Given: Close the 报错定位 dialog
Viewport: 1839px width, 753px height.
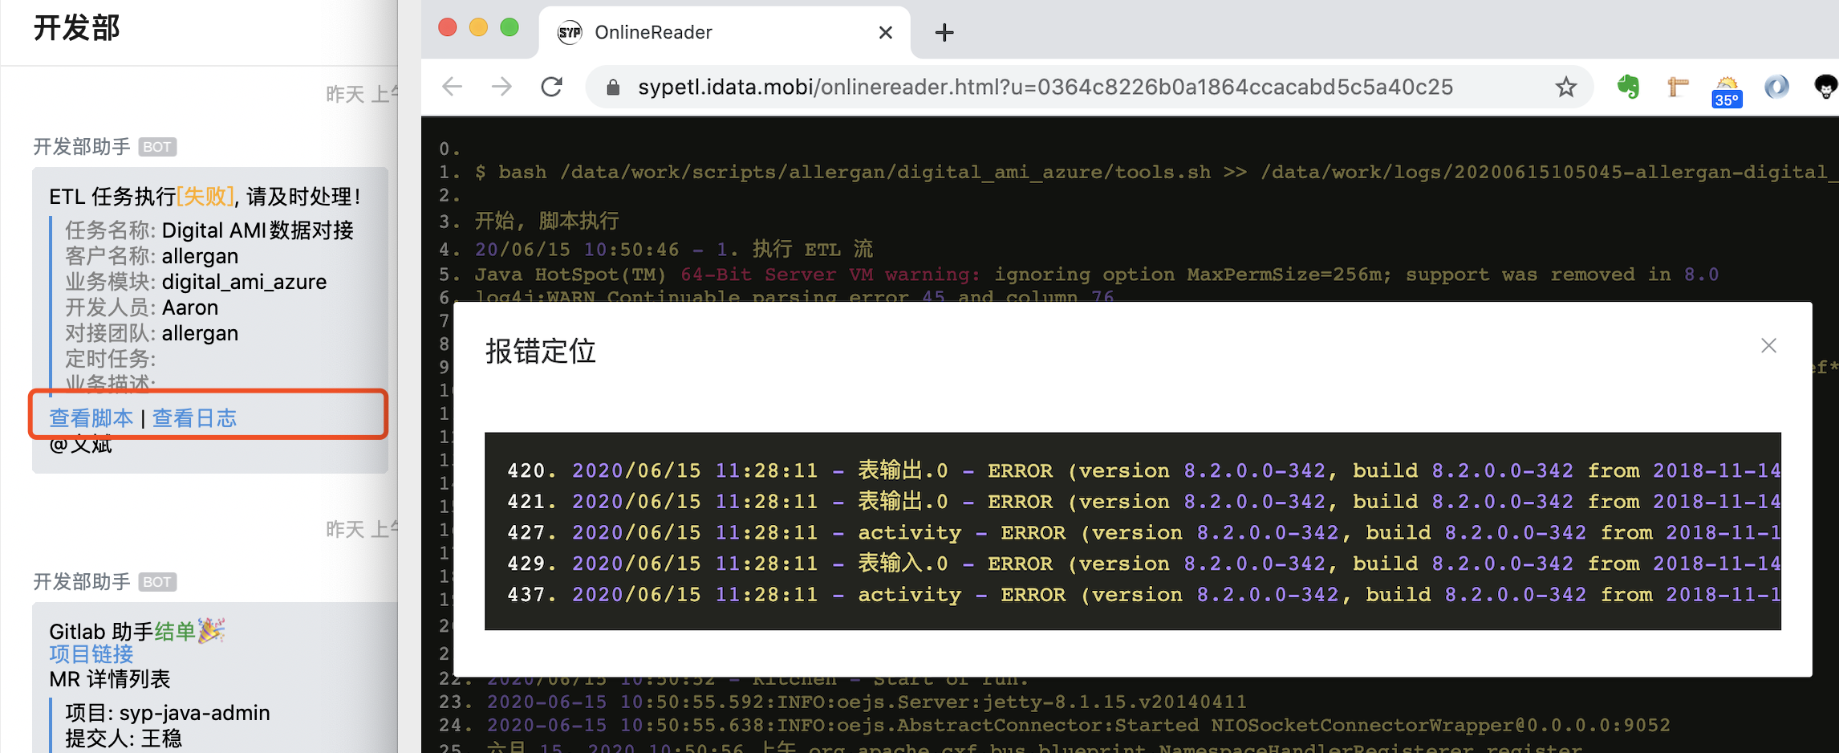Looking at the screenshot, I should [x=1768, y=345].
